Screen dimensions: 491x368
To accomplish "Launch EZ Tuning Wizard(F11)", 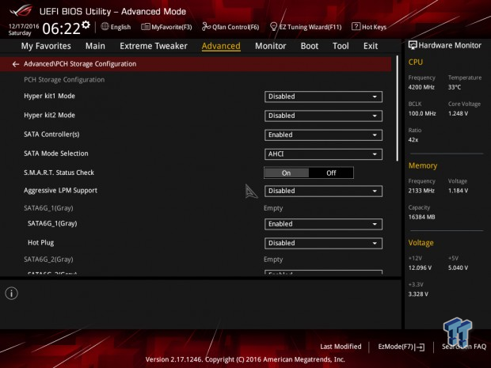I will pos(306,27).
